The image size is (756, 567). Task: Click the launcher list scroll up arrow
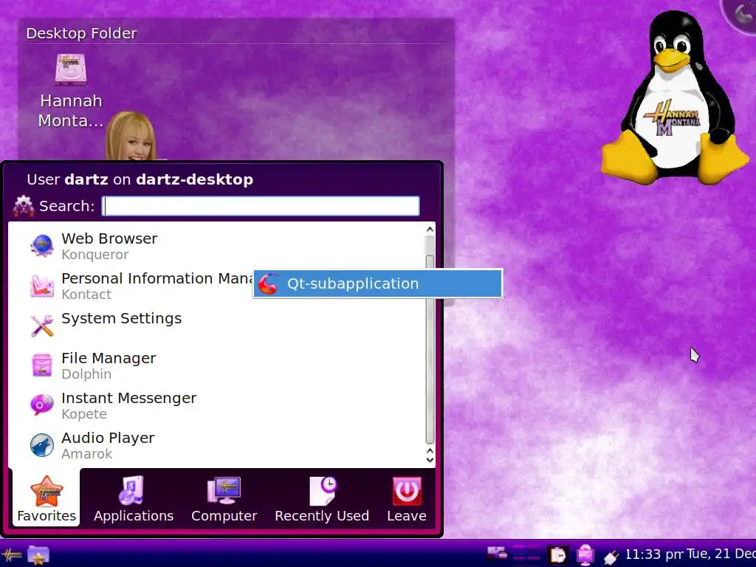[430, 230]
